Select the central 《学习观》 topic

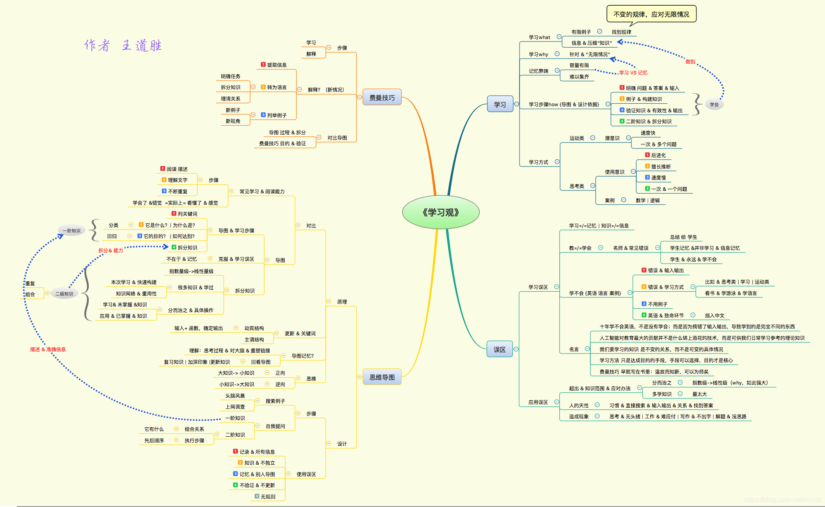(441, 212)
